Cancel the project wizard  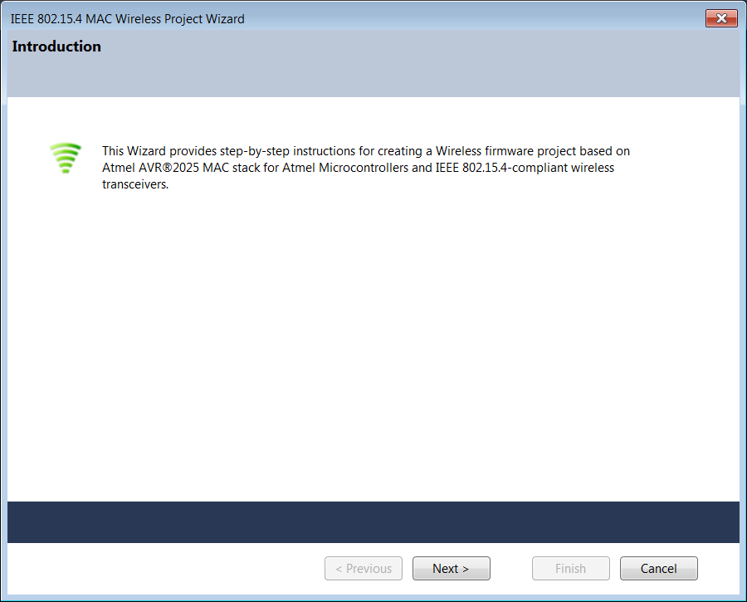pyautogui.click(x=659, y=568)
